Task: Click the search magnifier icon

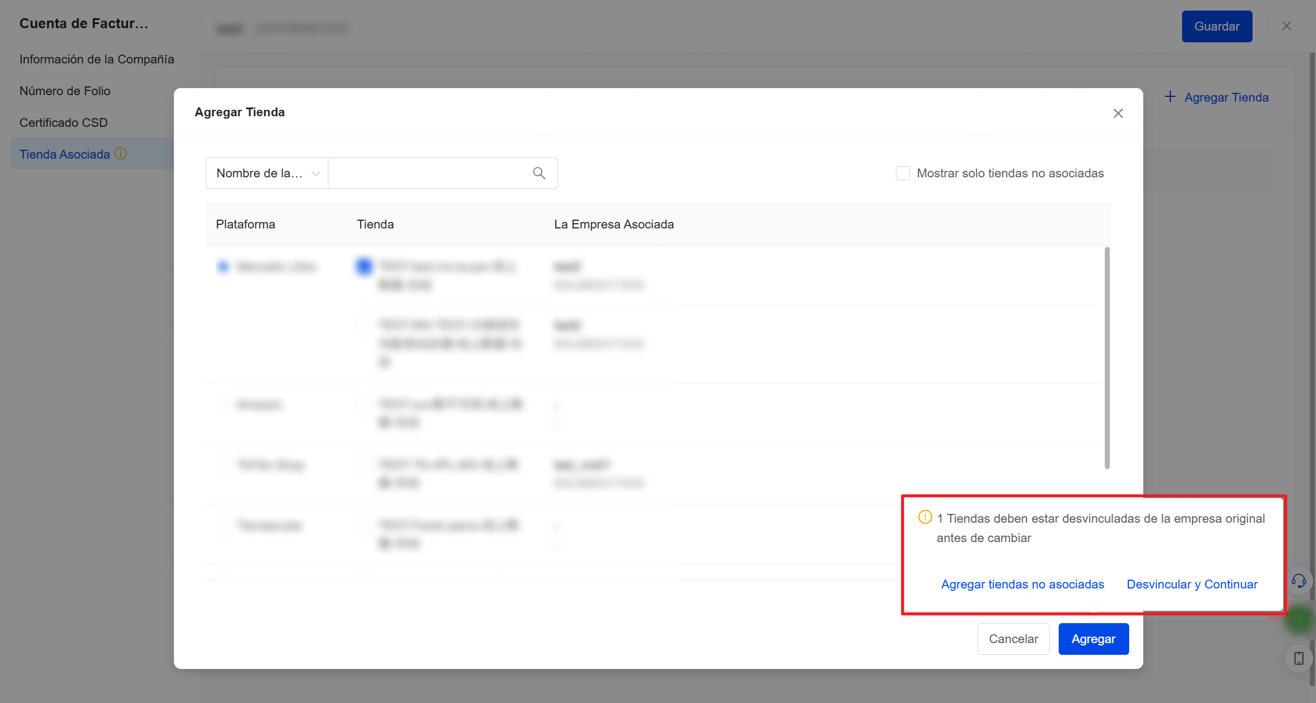Action: [x=539, y=173]
